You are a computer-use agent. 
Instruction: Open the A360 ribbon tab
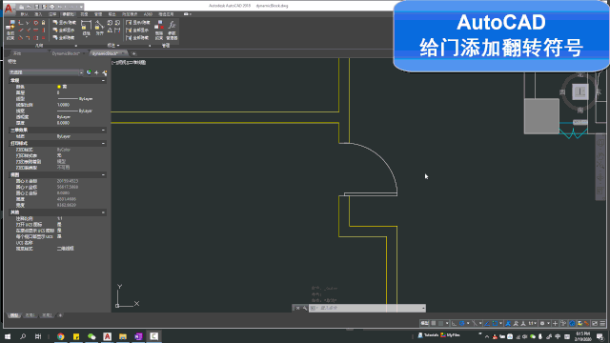148,14
